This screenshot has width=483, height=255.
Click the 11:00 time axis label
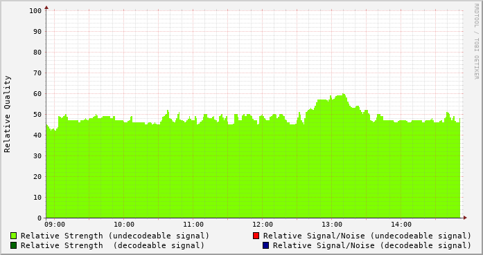click(193, 225)
